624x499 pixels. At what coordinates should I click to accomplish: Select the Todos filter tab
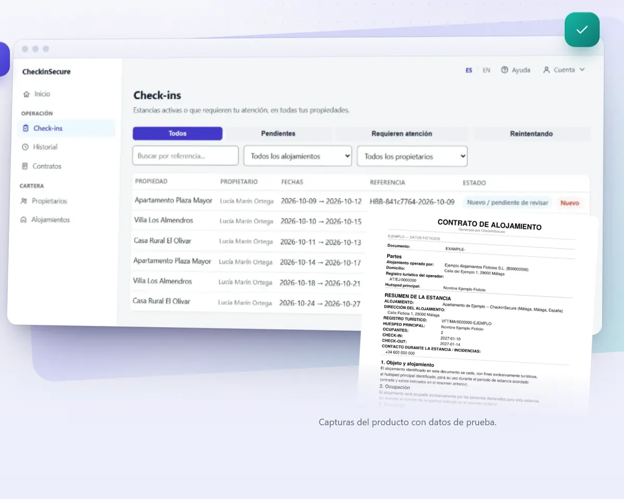[x=177, y=134]
